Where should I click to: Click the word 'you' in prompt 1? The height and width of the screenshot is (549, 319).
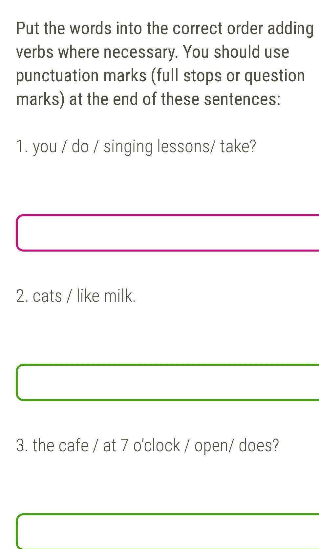(x=45, y=147)
